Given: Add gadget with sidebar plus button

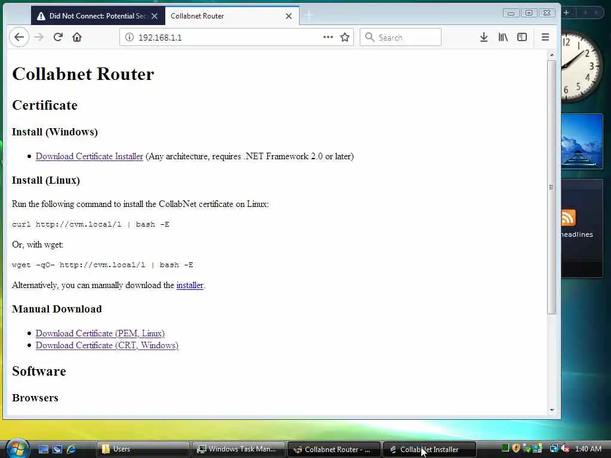Looking at the screenshot, I should (566, 13).
